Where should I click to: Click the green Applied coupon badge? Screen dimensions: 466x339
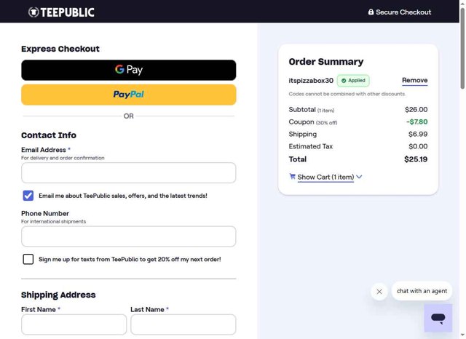point(353,81)
